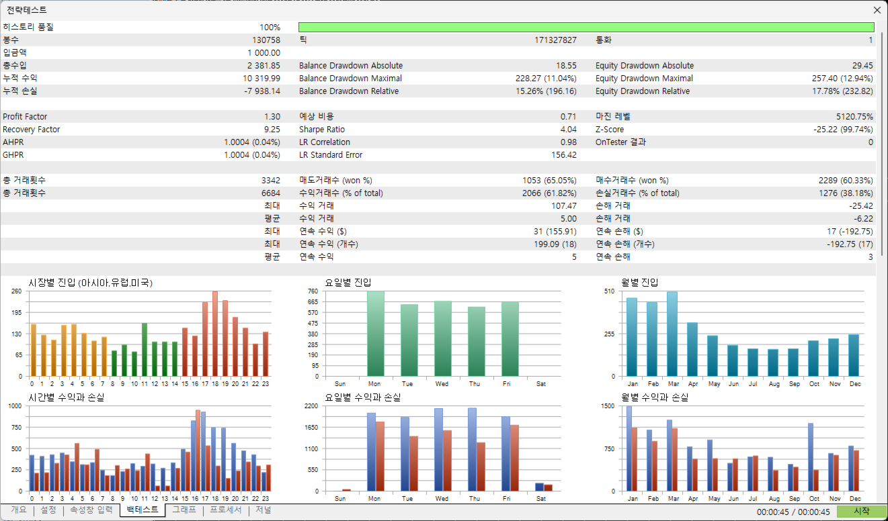Click the Mon bar in 요일별 진입 chart
This screenshot has height=521, width=888.
point(375,334)
